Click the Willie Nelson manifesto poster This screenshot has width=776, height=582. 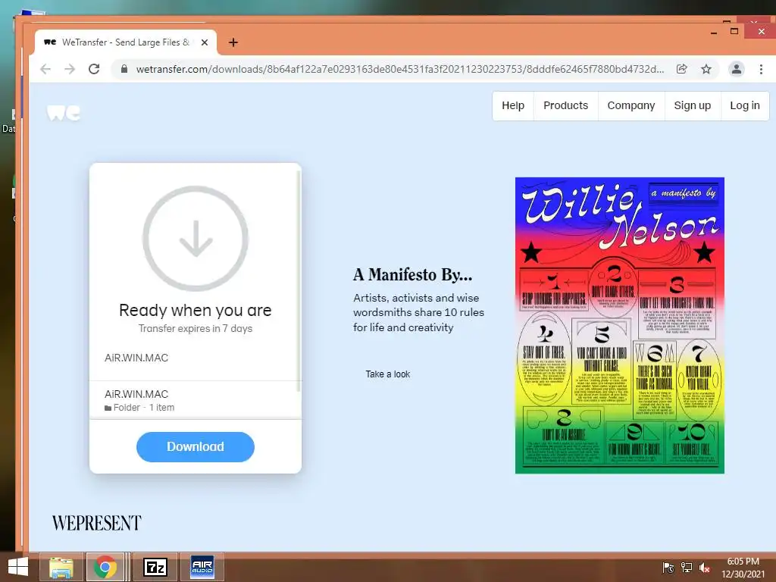(x=620, y=326)
